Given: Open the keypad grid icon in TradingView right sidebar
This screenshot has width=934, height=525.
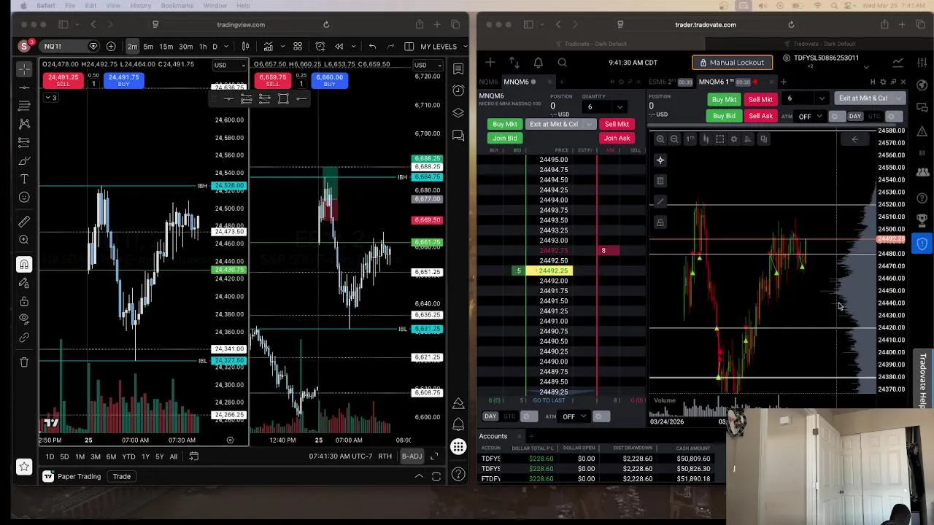Looking at the screenshot, I should (458, 446).
